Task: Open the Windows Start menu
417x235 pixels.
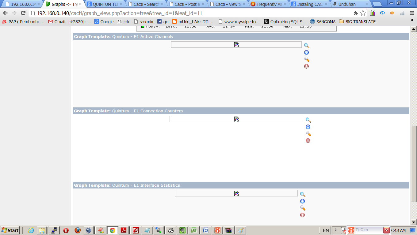Action: [10, 230]
